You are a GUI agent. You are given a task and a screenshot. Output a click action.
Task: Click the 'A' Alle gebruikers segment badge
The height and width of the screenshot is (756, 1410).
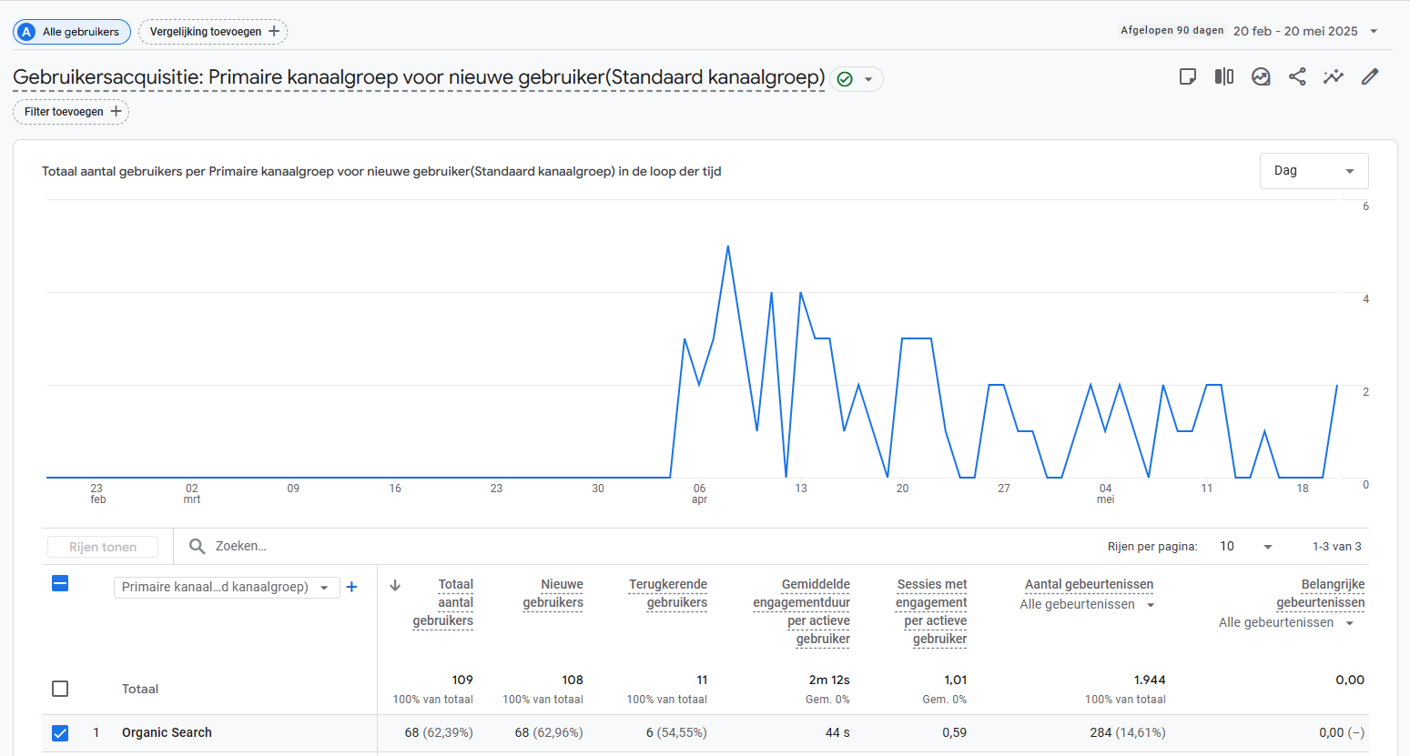click(x=26, y=32)
